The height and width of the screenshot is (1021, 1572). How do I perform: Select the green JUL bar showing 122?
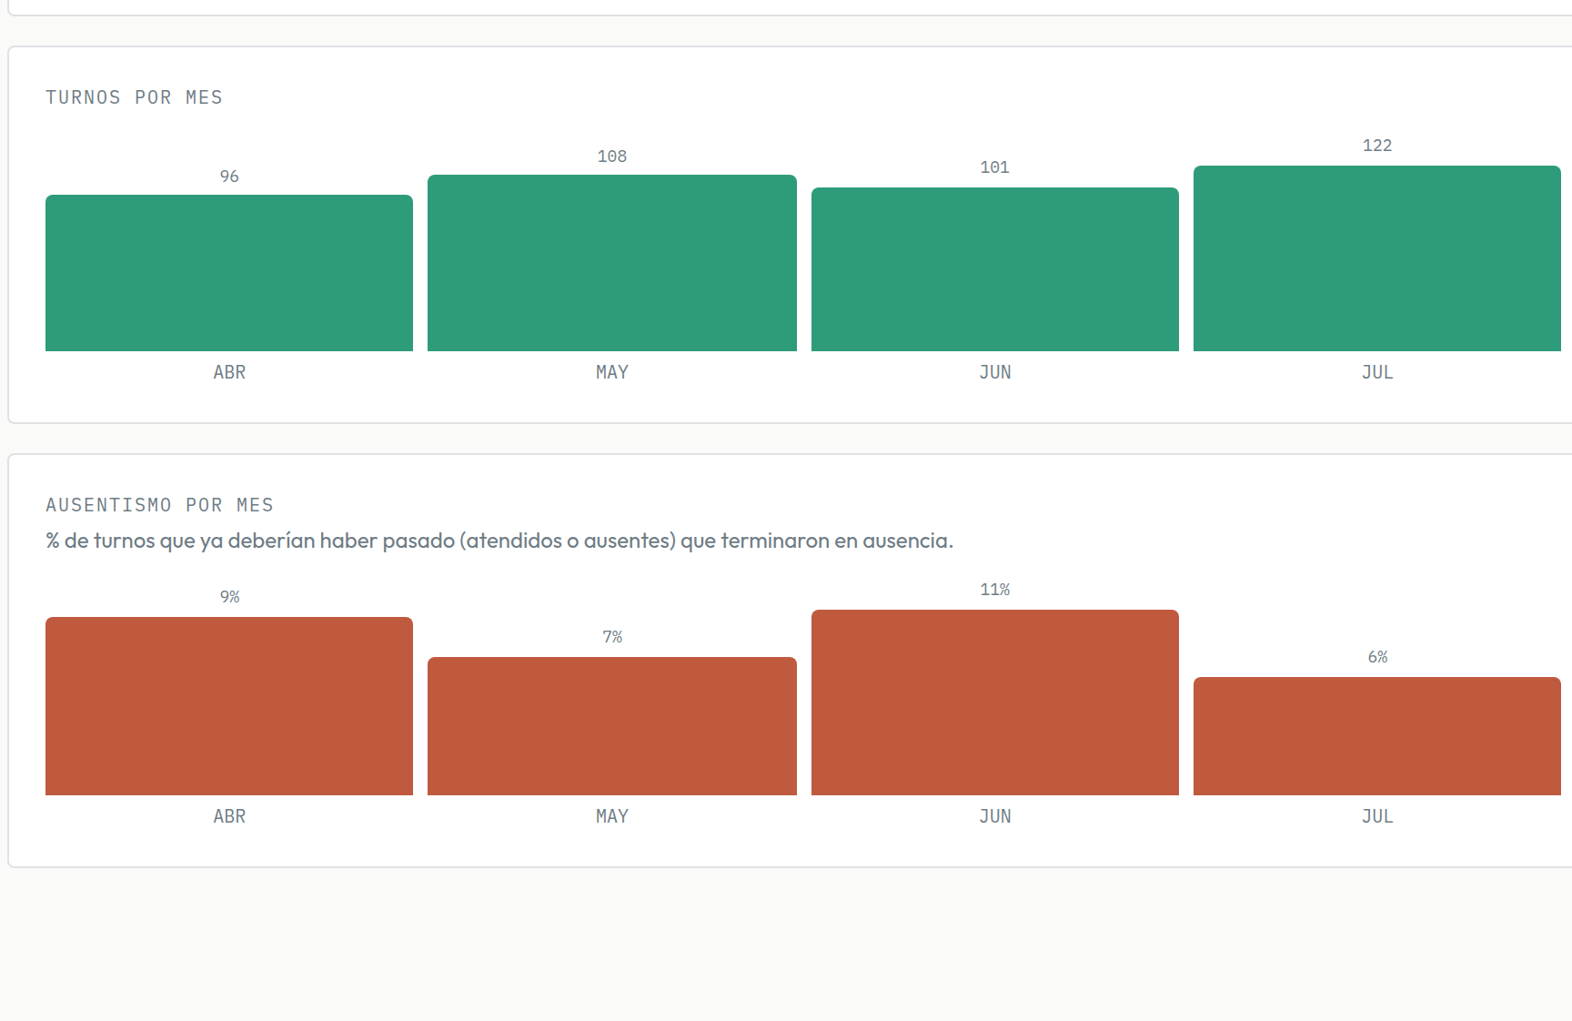click(x=1377, y=258)
